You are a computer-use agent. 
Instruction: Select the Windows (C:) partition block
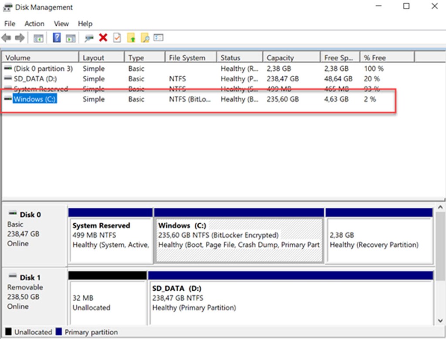(x=239, y=240)
